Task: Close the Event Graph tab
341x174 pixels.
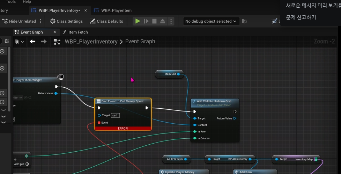Action: tap(54, 32)
